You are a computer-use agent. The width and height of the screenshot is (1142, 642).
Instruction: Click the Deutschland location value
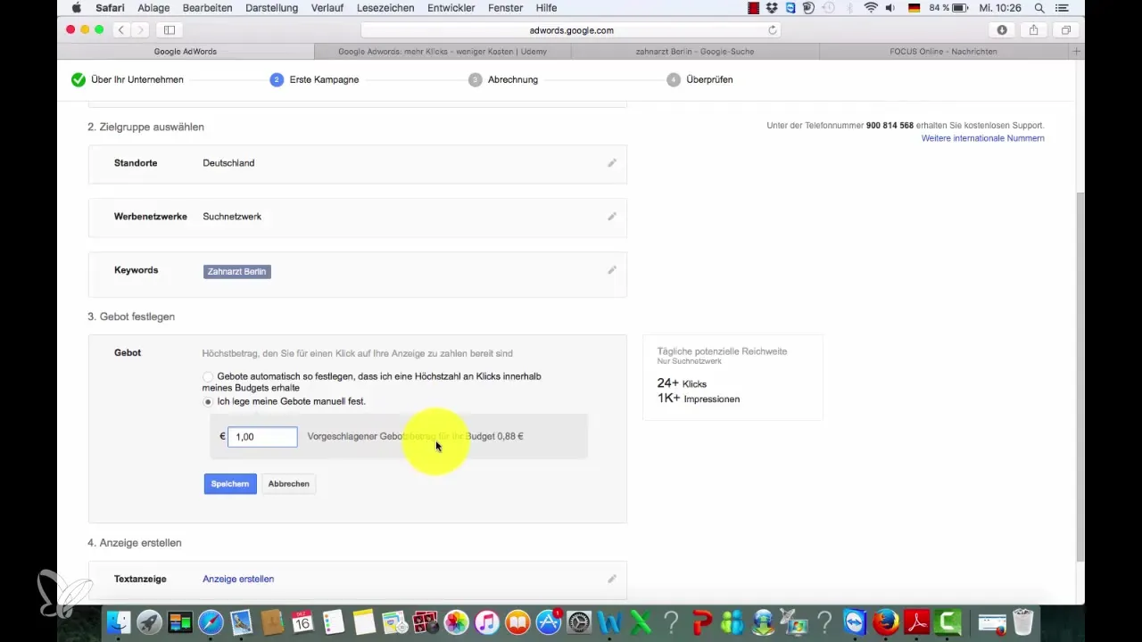click(x=228, y=163)
